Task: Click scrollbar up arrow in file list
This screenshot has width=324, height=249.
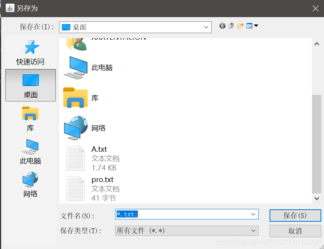Action: [317, 44]
